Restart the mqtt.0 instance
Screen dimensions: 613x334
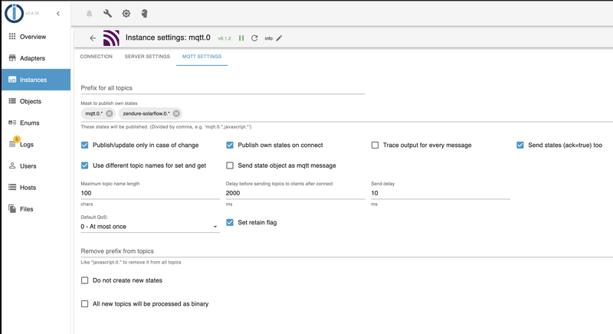coord(254,38)
